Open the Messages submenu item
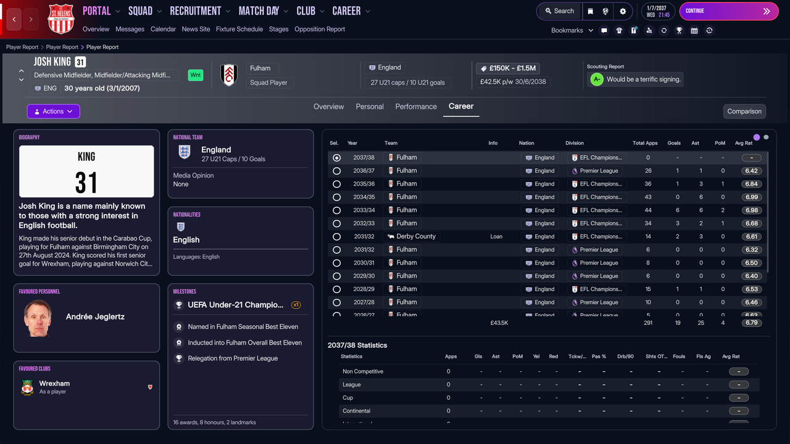790x444 pixels. click(x=130, y=29)
